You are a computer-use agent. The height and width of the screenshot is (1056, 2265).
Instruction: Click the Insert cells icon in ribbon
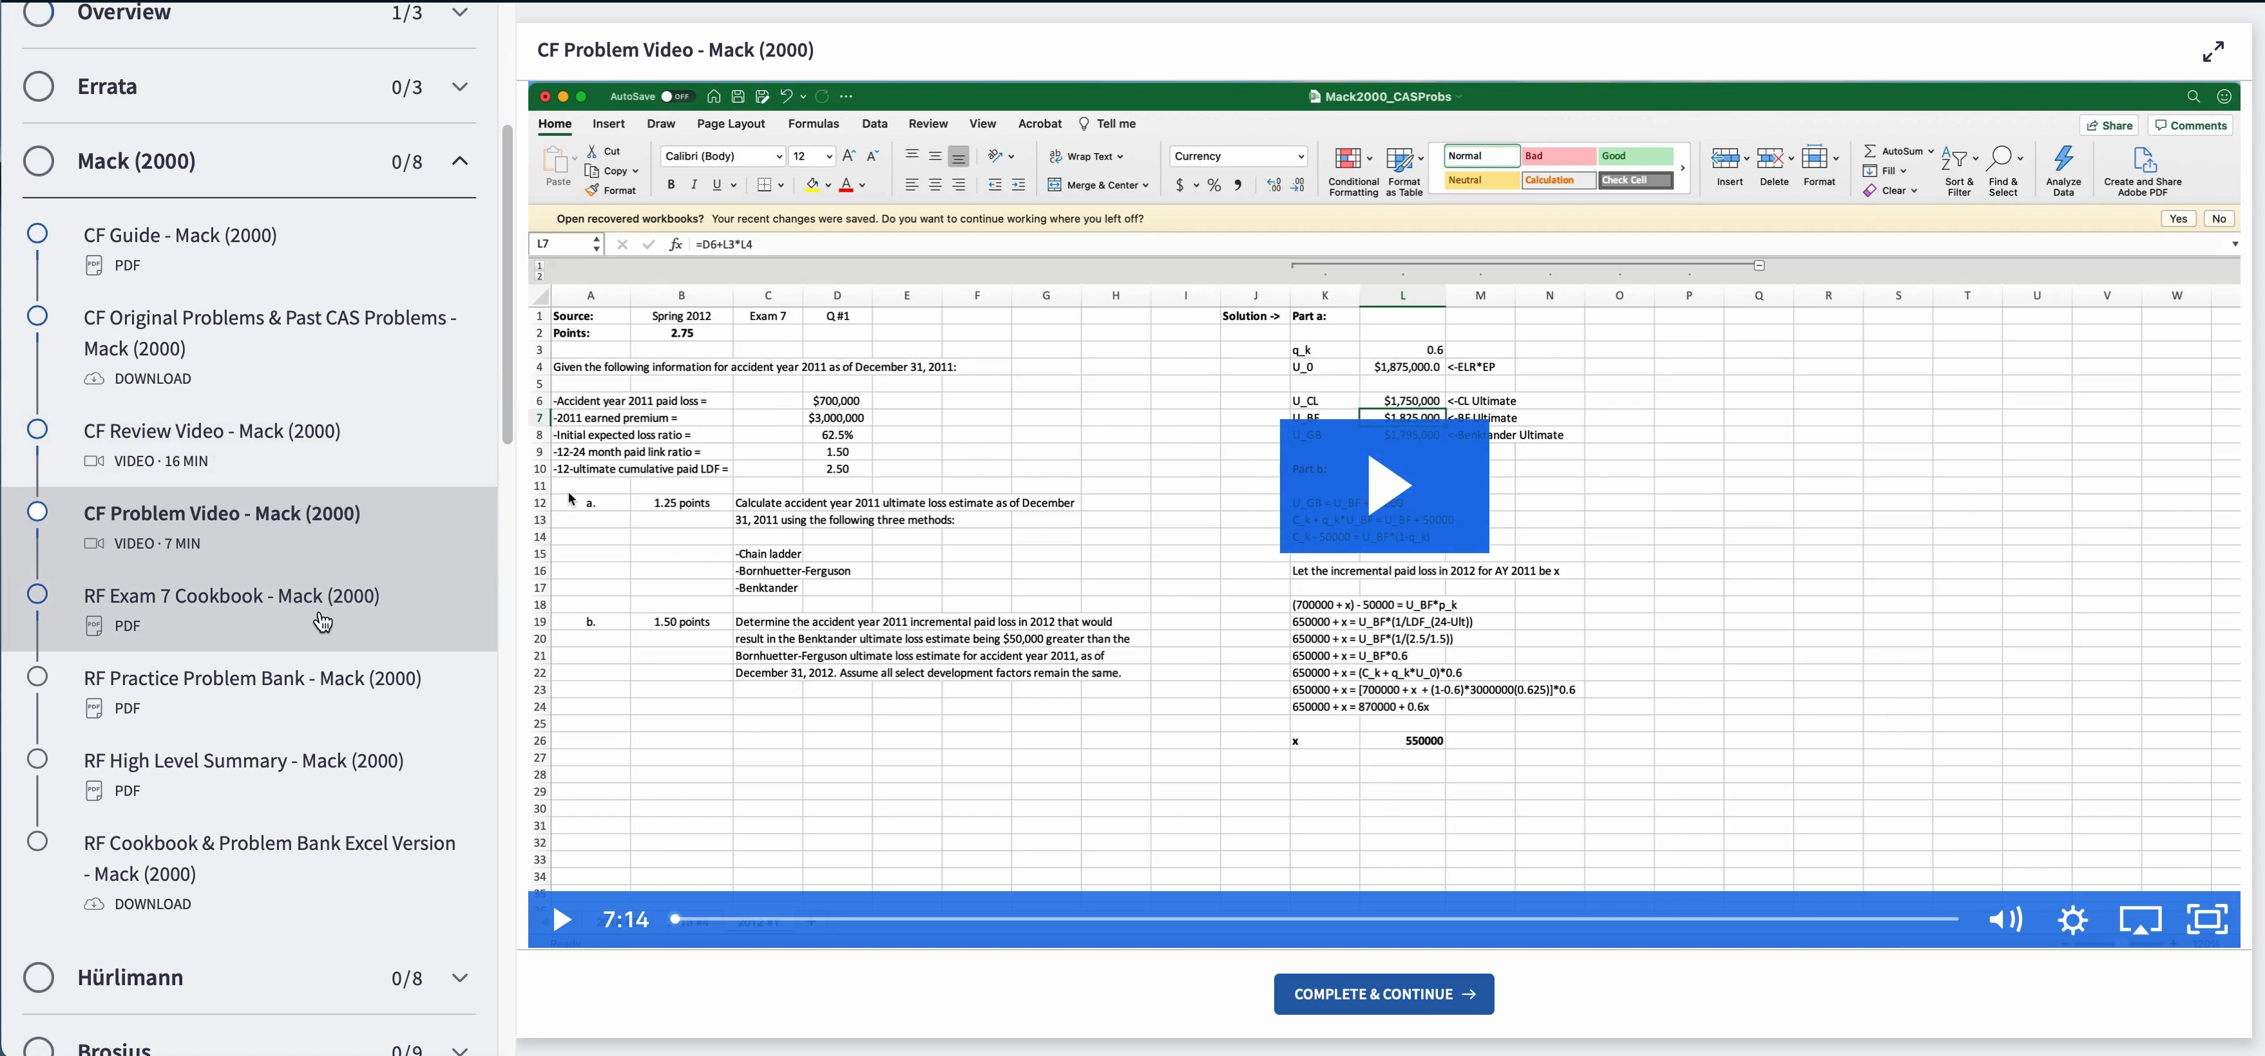pyautogui.click(x=1725, y=158)
